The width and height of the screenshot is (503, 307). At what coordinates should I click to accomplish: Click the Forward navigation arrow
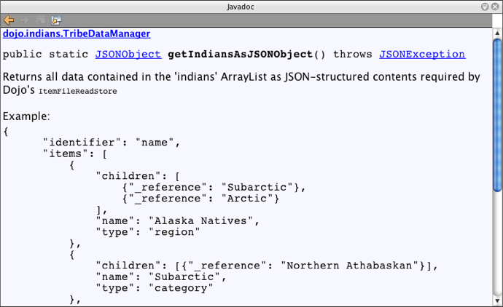pyautogui.click(x=23, y=20)
